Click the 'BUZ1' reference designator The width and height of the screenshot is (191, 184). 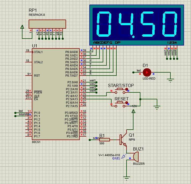138,149
